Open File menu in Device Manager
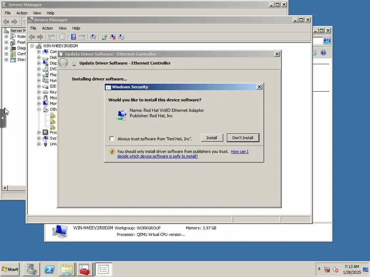 33,28
